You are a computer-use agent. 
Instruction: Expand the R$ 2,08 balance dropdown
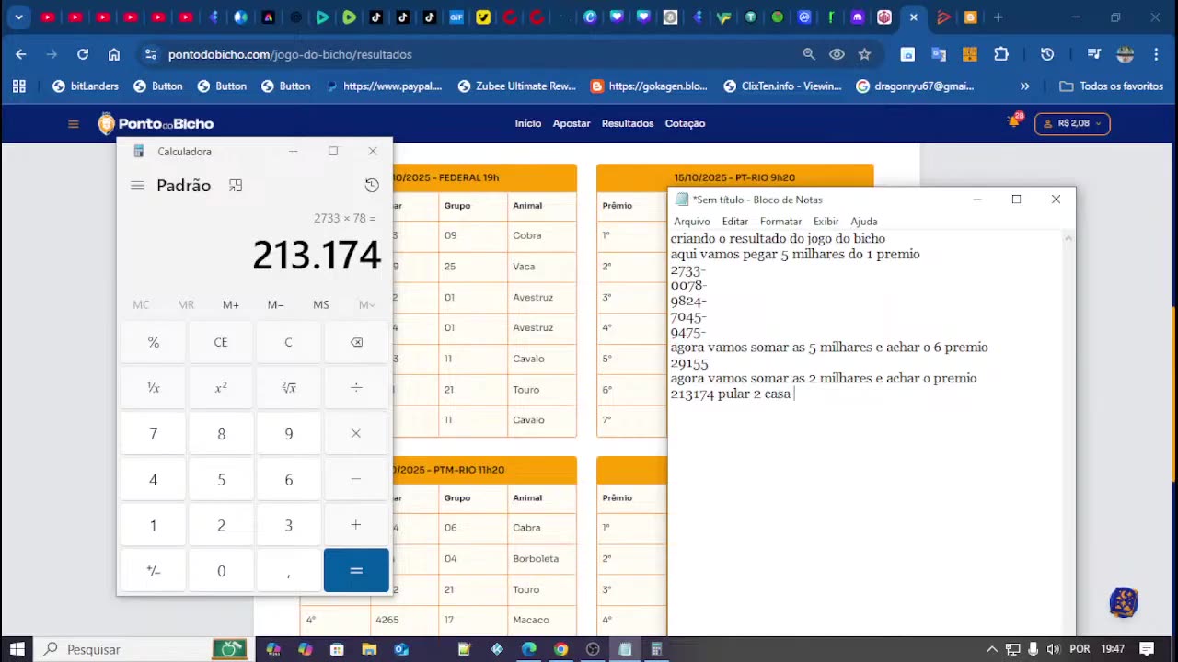[x=1073, y=123]
